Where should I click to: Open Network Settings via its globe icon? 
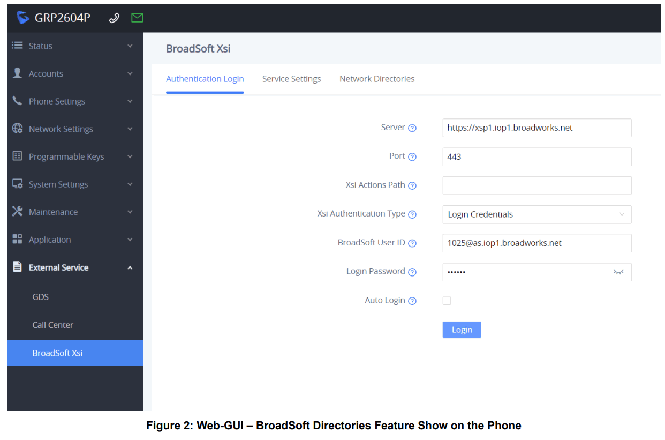click(18, 129)
